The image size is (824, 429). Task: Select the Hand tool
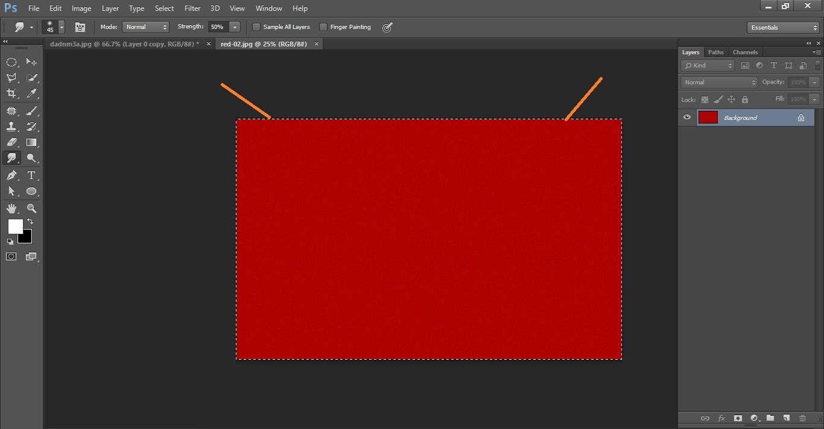pos(11,208)
